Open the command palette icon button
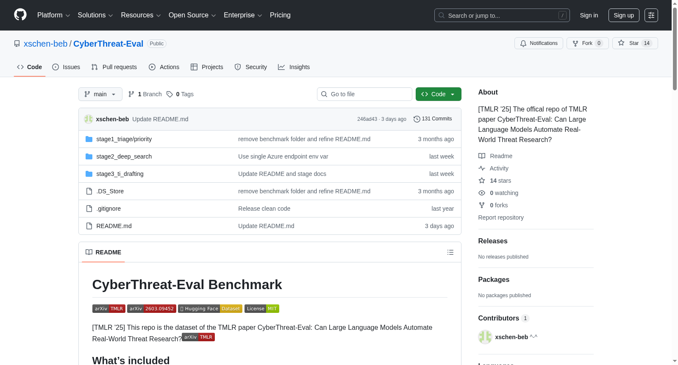This screenshot has width=678, height=365. 651,15
